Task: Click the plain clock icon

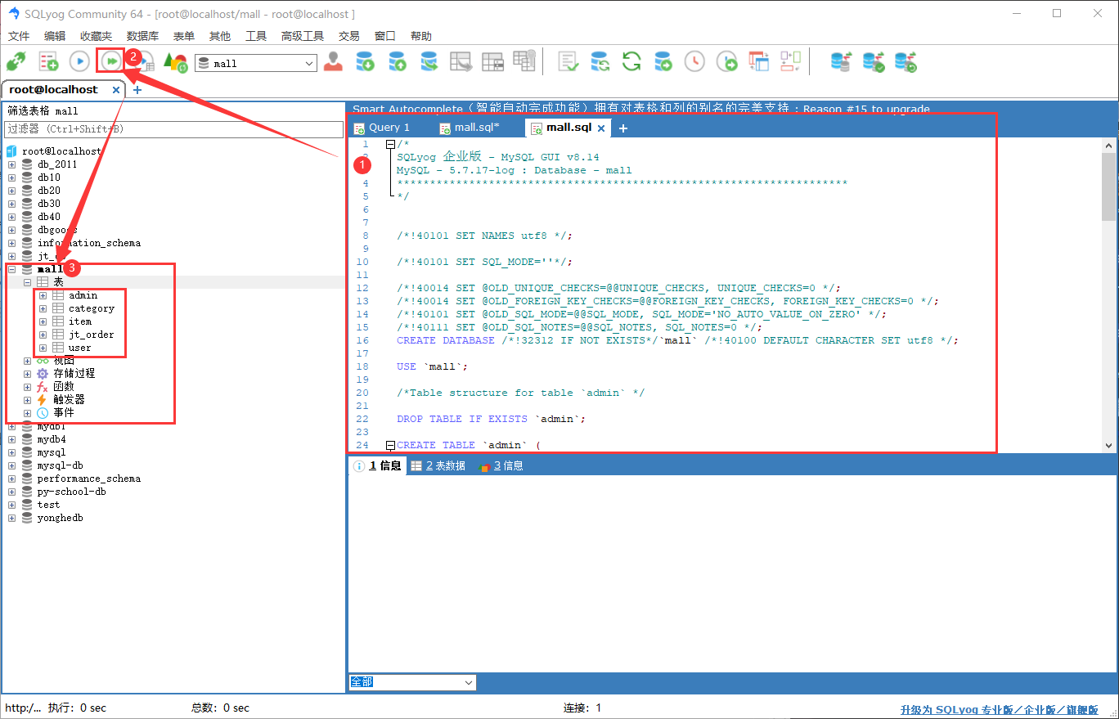Action: 694,61
